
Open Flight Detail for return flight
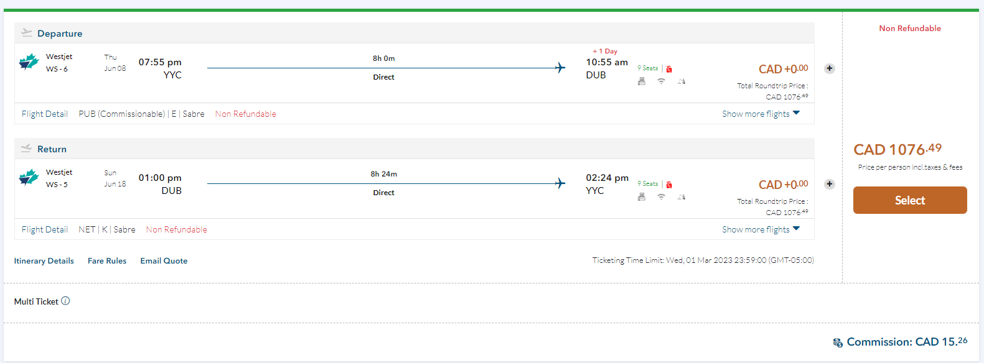click(x=45, y=229)
